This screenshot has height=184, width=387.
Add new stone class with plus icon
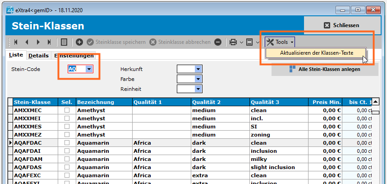point(79,42)
